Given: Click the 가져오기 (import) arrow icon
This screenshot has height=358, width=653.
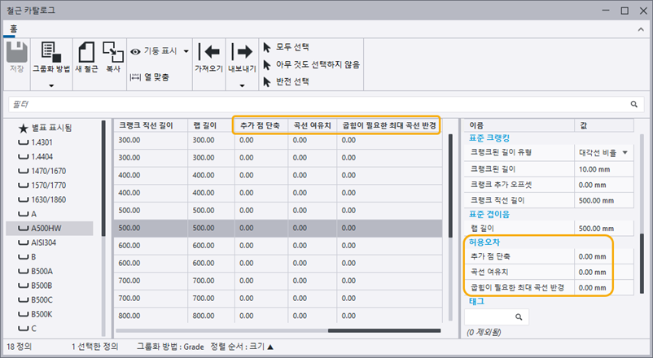Looking at the screenshot, I should coord(208,53).
